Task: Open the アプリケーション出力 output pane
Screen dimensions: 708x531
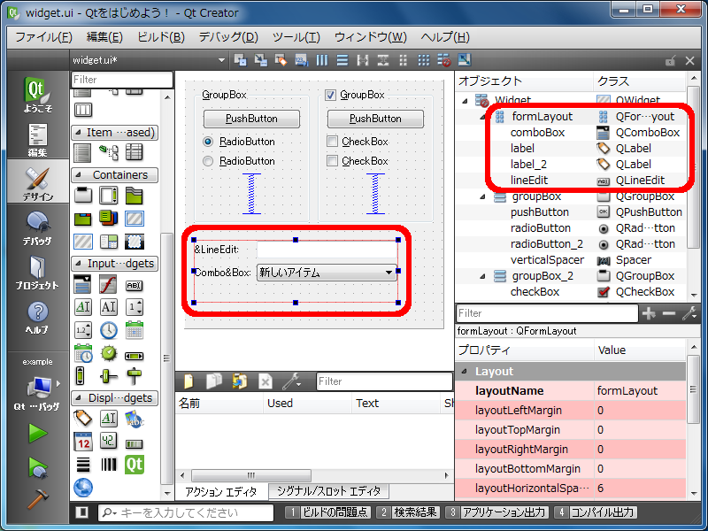Action: [498, 512]
